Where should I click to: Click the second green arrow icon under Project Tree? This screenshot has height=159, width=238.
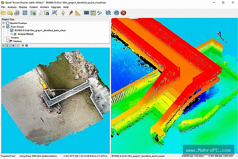coord(8,45)
